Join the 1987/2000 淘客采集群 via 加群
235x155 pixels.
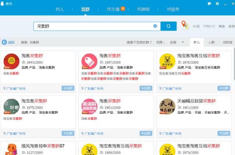click(146, 88)
